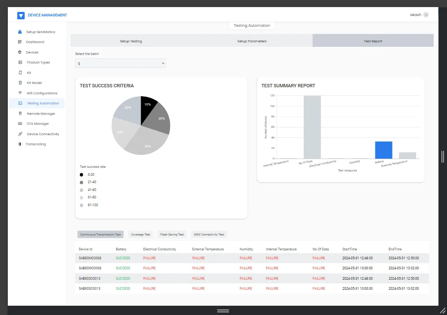447x315 pixels.
Task: Click the OTA Manager icon
Action: (x=20, y=124)
